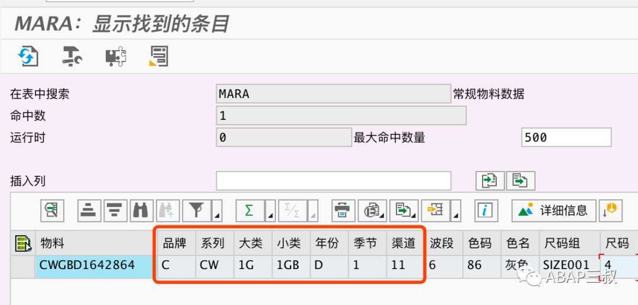The image size is (638, 305).
Task: Click the details magnifier icon in grid toolbar
Action: [x=52, y=211]
